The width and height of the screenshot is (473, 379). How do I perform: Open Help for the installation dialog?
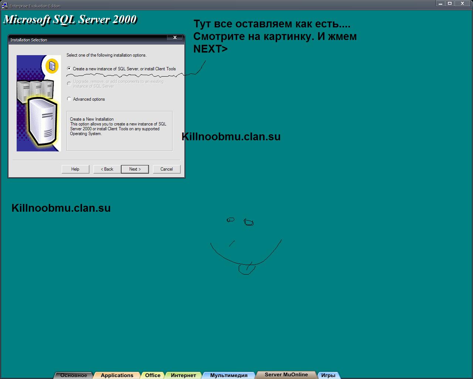75,169
